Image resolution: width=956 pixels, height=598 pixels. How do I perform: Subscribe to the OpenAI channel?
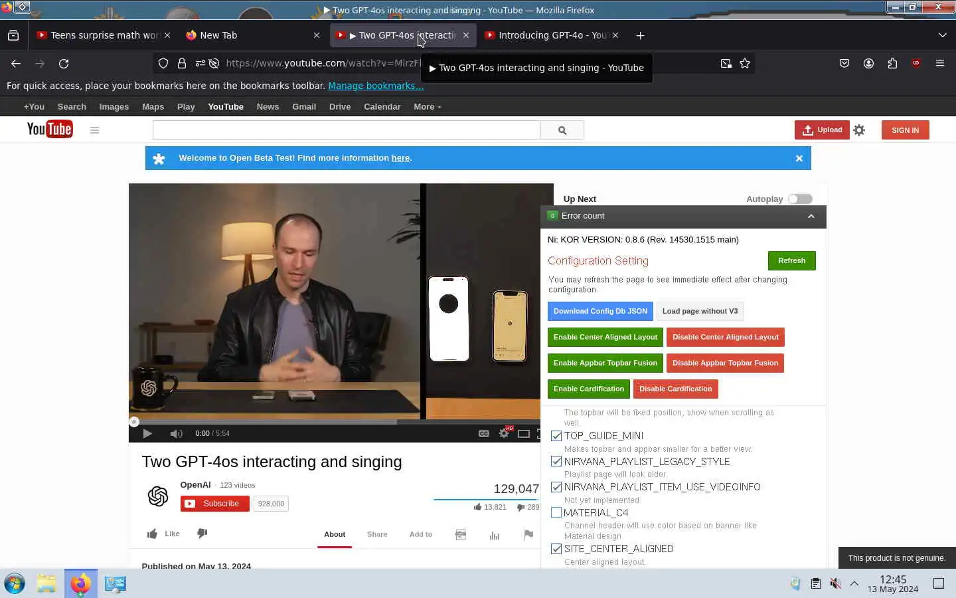[x=215, y=504]
